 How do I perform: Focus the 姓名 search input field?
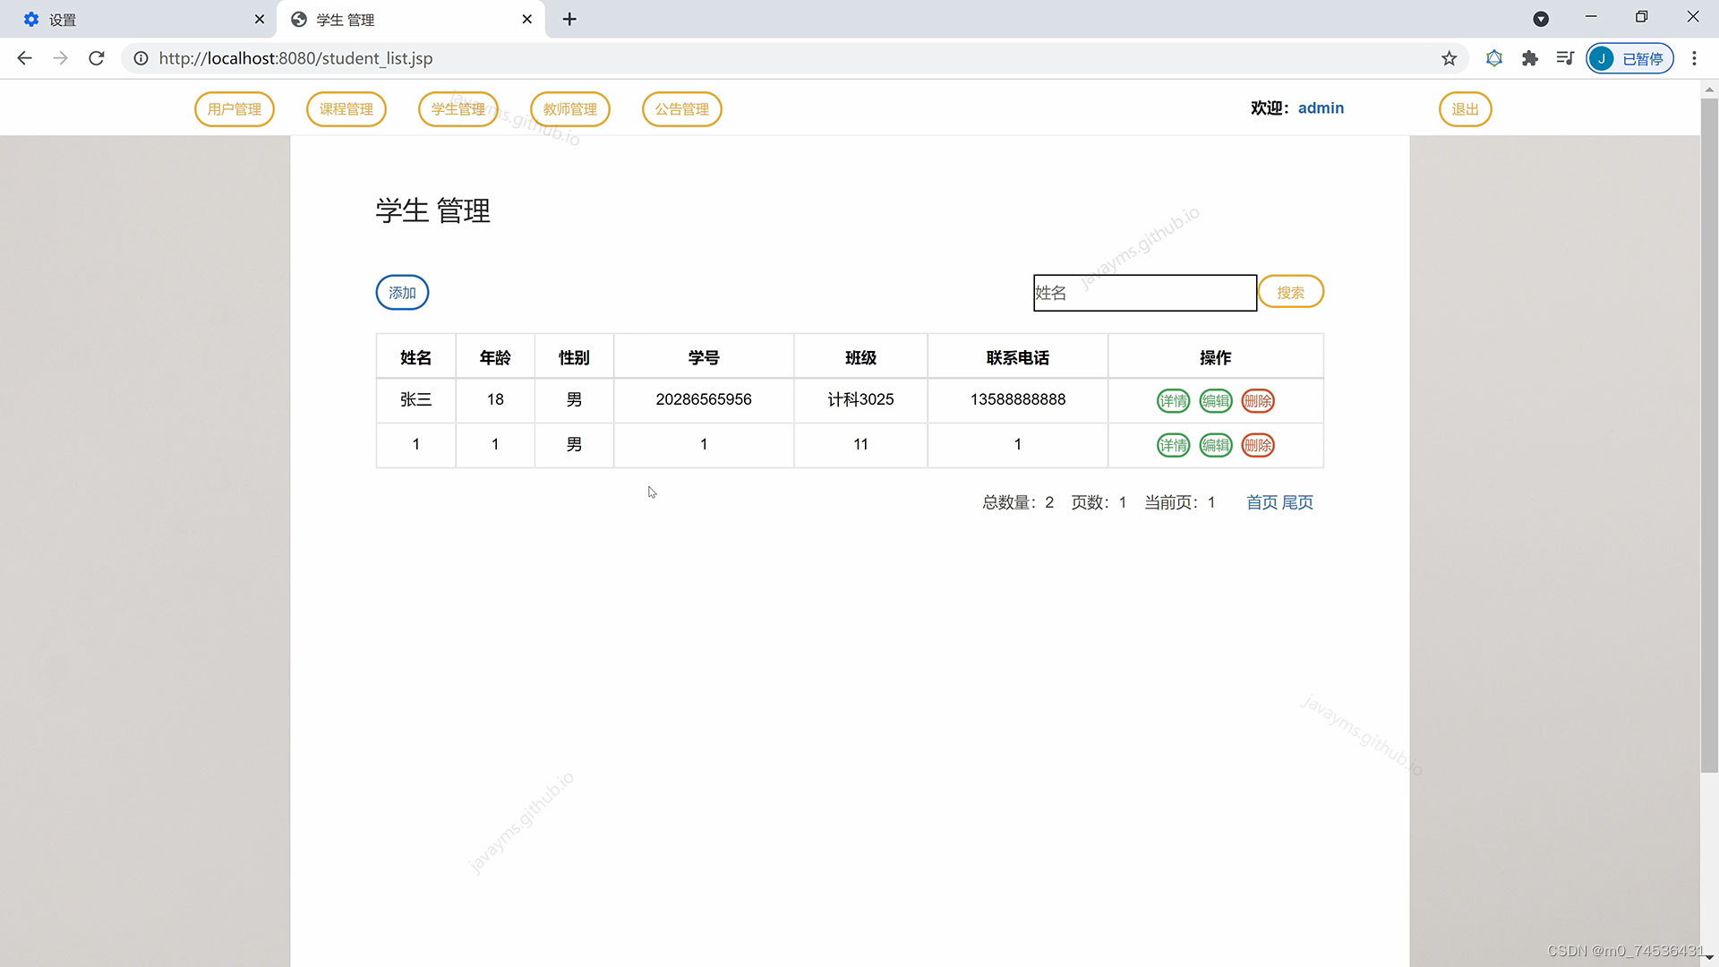[1145, 293]
